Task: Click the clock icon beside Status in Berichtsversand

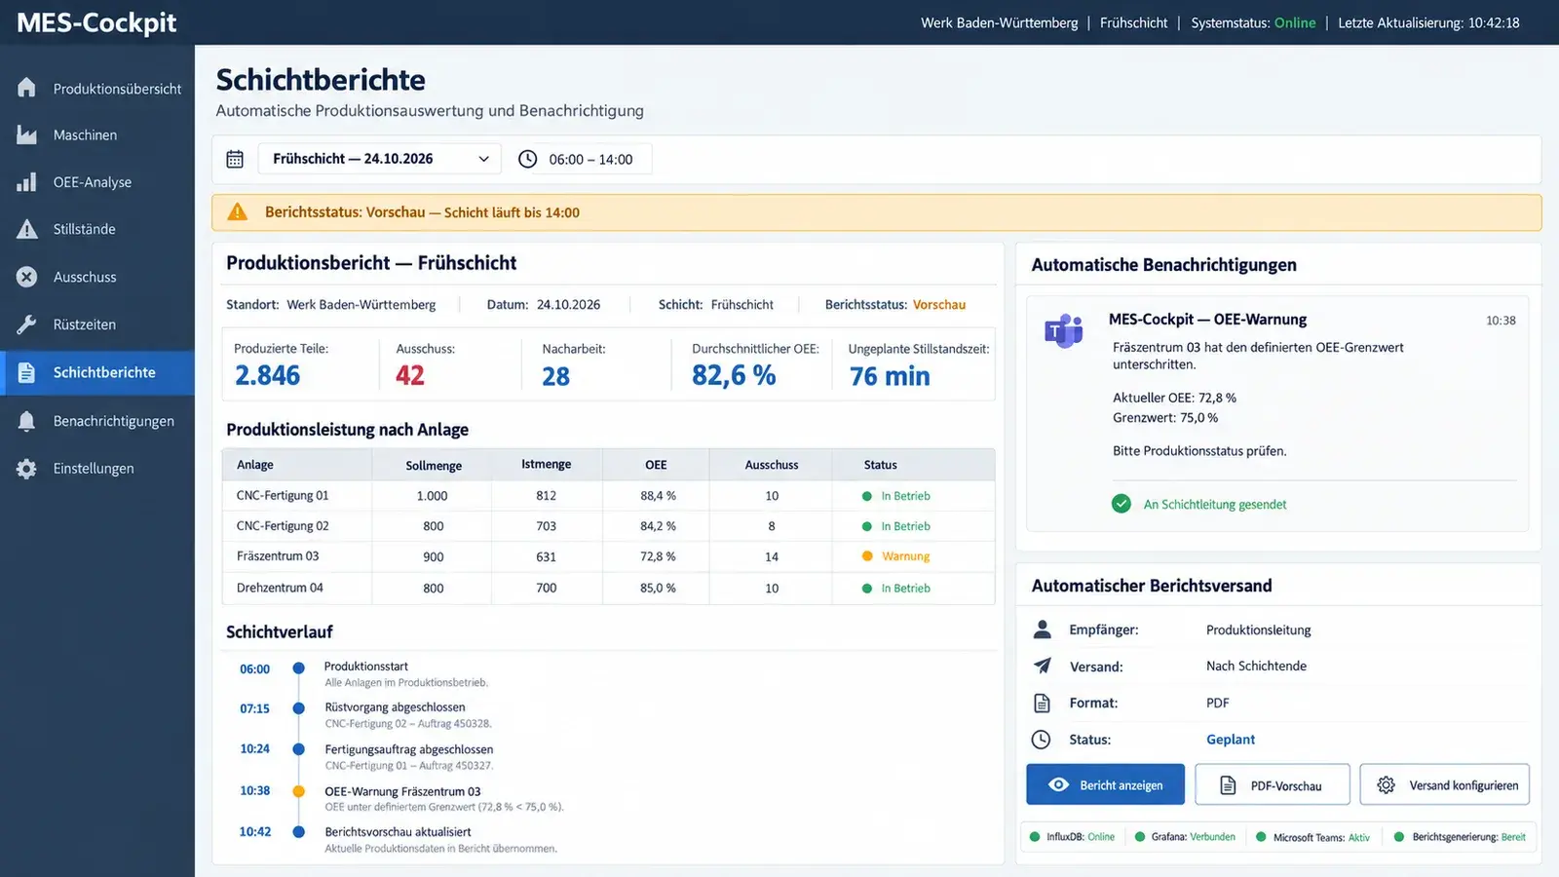Action: click(x=1042, y=740)
